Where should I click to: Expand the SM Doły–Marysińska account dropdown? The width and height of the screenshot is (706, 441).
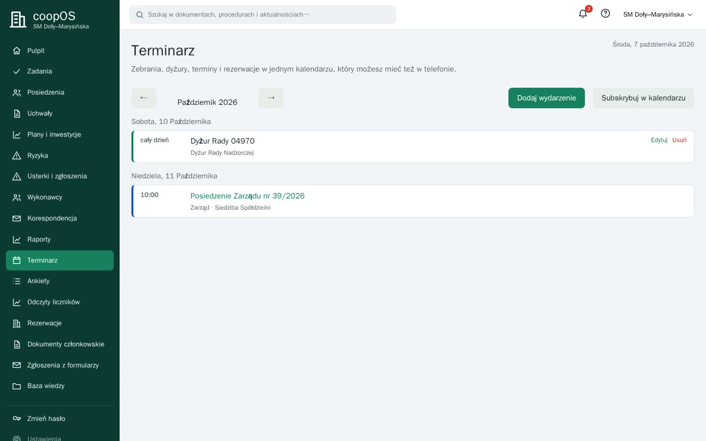click(658, 15)
